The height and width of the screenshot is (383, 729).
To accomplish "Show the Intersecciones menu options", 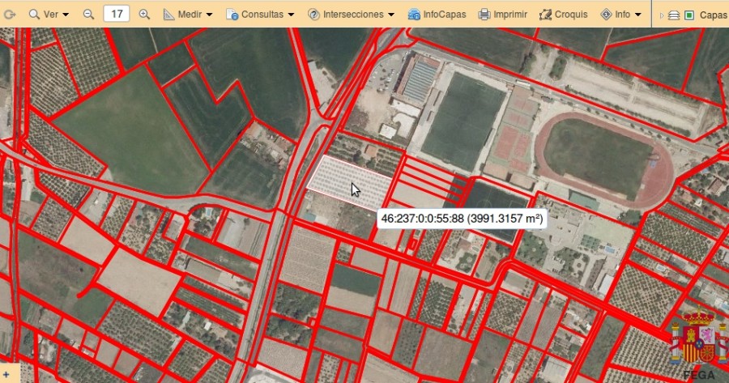I will (x=351, y=15).
